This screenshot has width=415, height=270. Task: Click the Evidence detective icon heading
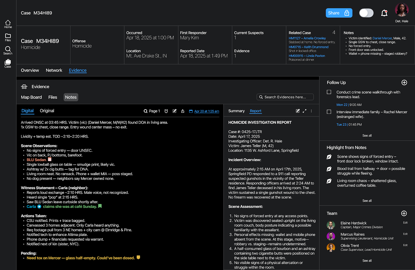point(24,87)
